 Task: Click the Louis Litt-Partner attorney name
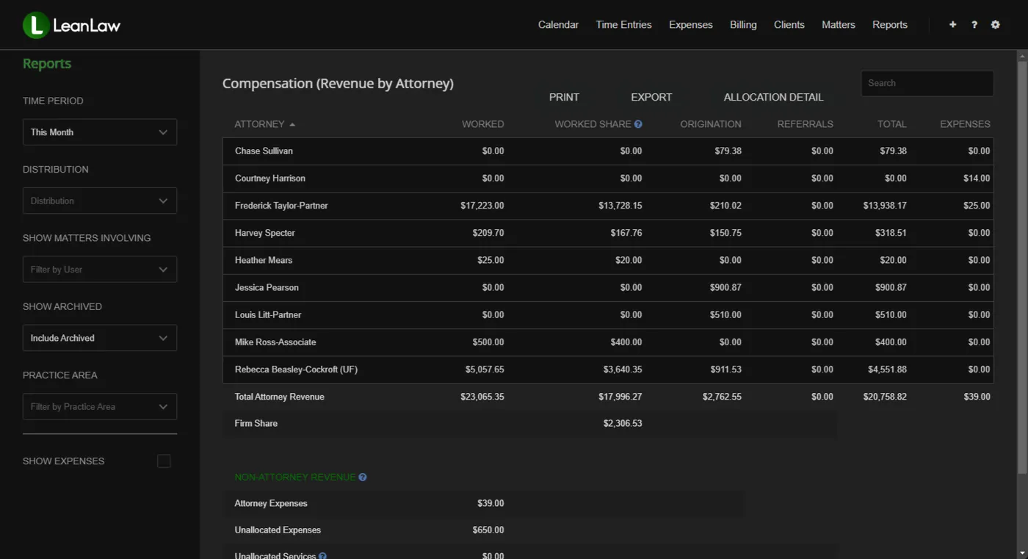268,314
